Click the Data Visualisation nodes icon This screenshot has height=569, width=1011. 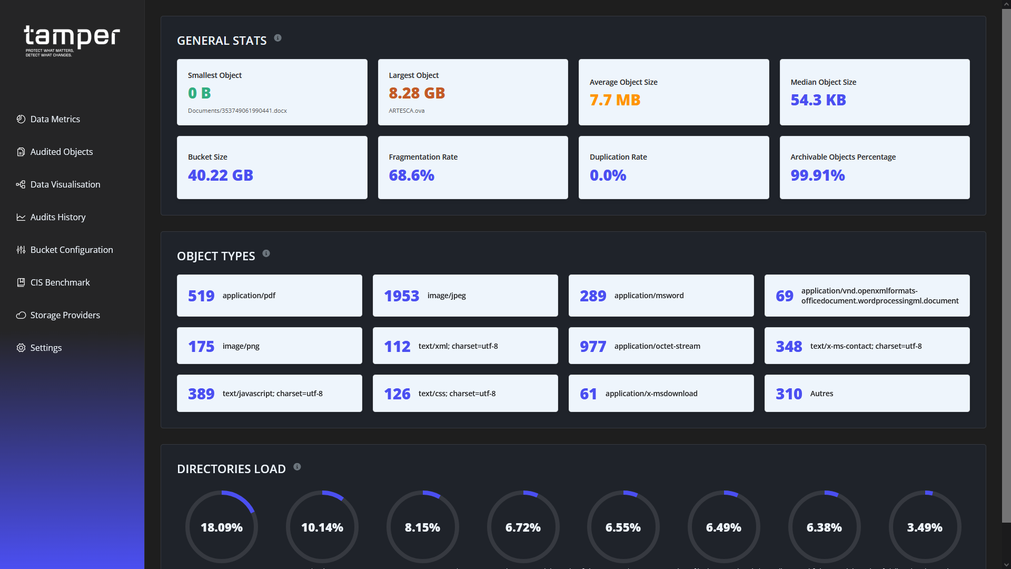(x=21, y=184)
